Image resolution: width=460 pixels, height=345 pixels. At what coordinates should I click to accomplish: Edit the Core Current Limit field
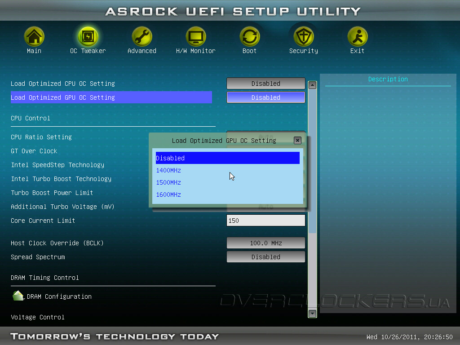coord(266,220)
